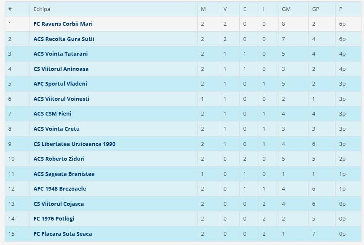Image resolution: width=364 pixels, height=245 pixels.
Task: Click the Echipa column header
Action: 42,9
